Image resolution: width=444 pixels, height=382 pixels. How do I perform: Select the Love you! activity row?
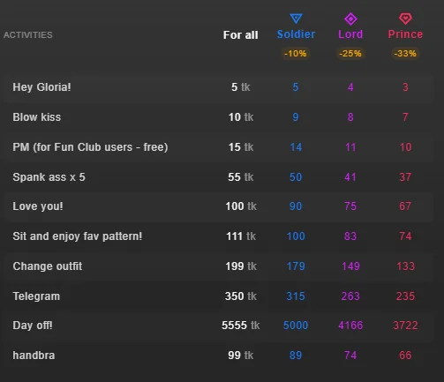218,206
